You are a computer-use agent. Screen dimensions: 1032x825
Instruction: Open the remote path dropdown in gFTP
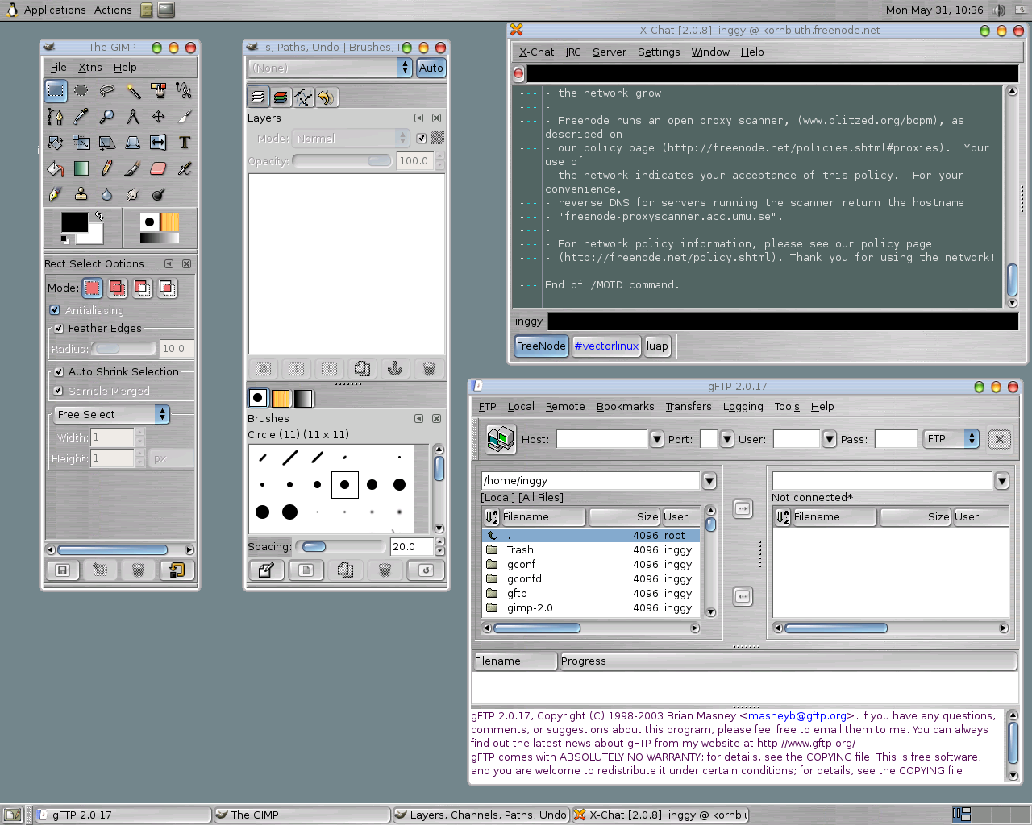[1002, 481]
